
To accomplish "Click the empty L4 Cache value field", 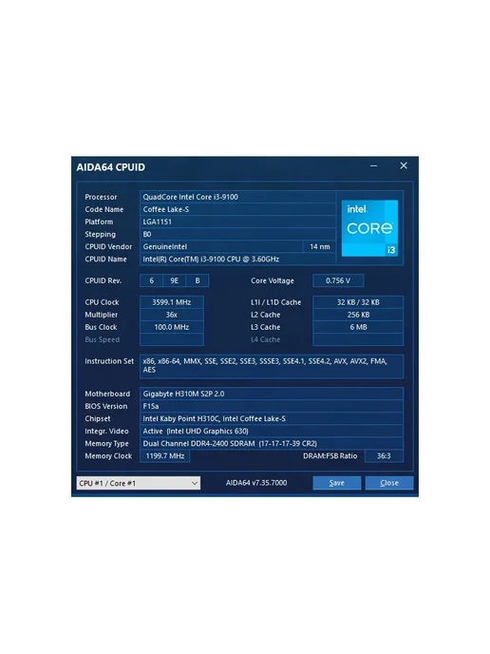I will tap(358, 339).
